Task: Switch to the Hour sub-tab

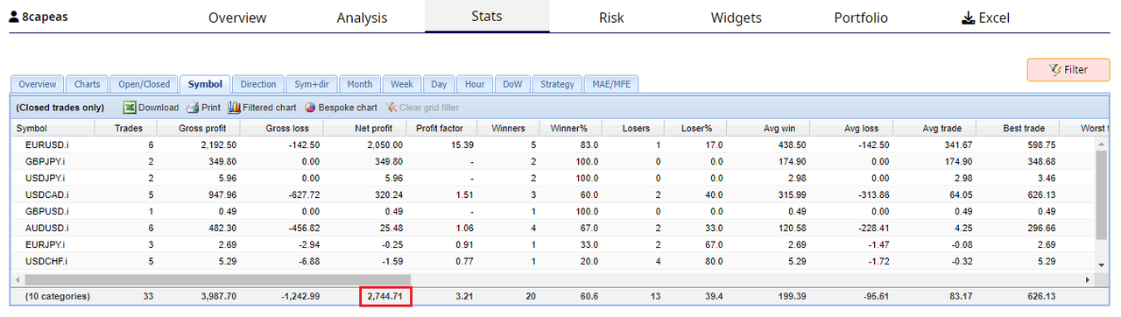Action: click(475, 84)
